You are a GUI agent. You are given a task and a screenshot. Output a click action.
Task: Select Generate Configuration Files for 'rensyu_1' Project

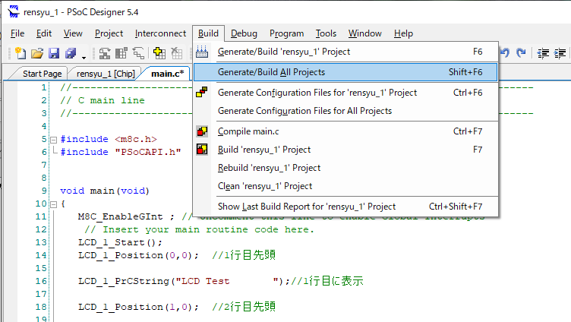(345, 93)
